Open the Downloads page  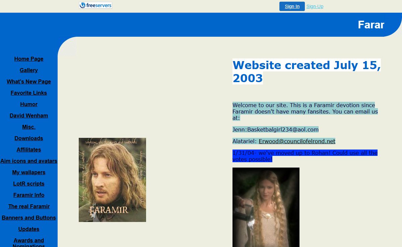coord(29,139)
